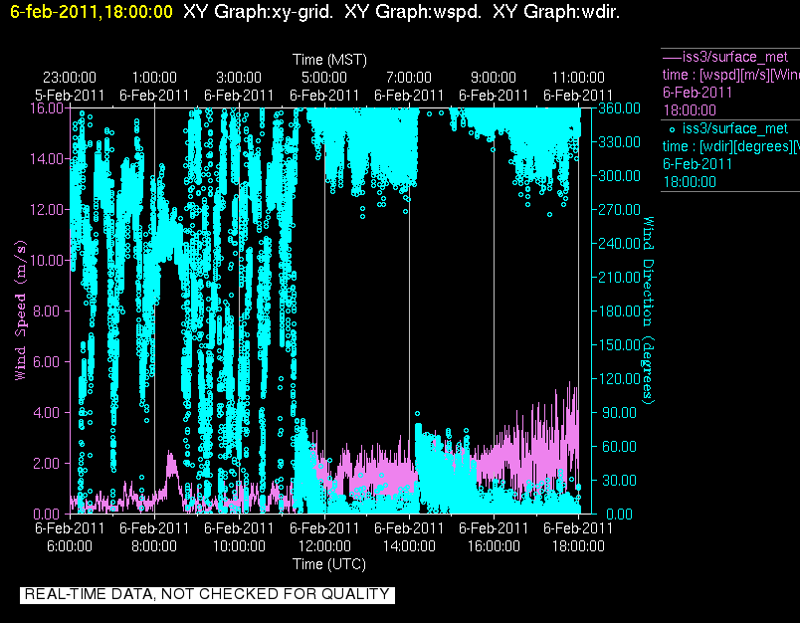The height and width of the screenshot is (623, 800).
Task: Click the 16.00 wind speed tick value
Action: click(47, 108)
